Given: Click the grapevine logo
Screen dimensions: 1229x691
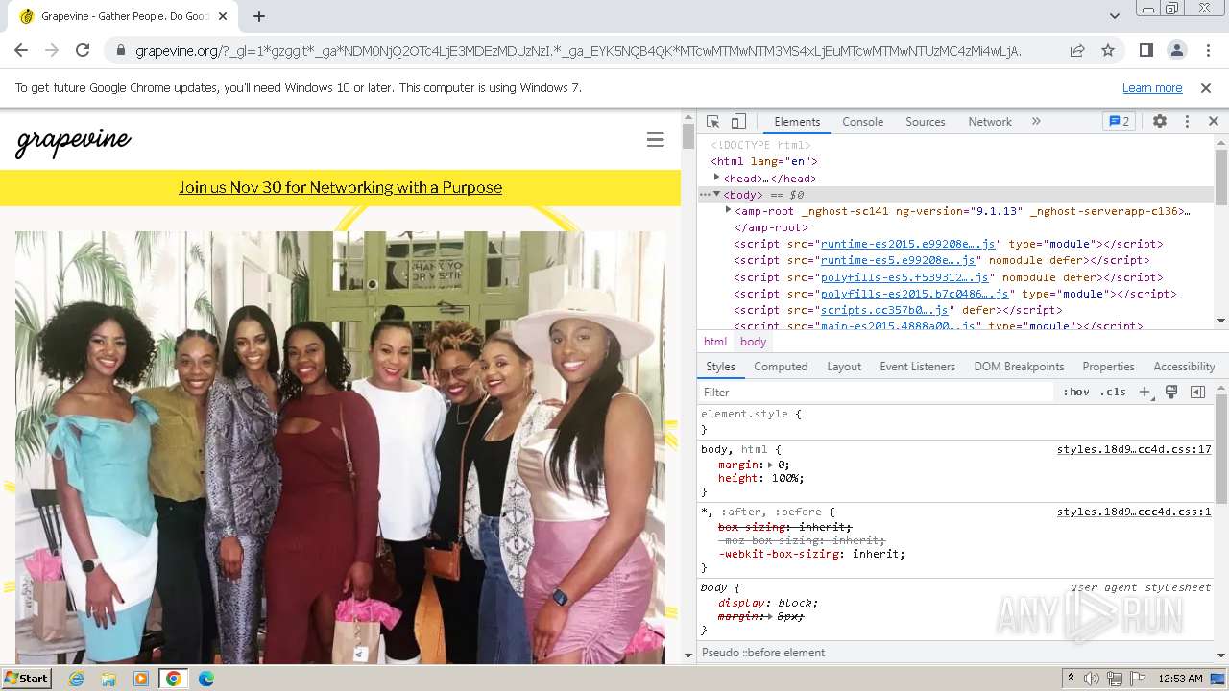Looking at the screenshot, I should (x=74, y=141).
